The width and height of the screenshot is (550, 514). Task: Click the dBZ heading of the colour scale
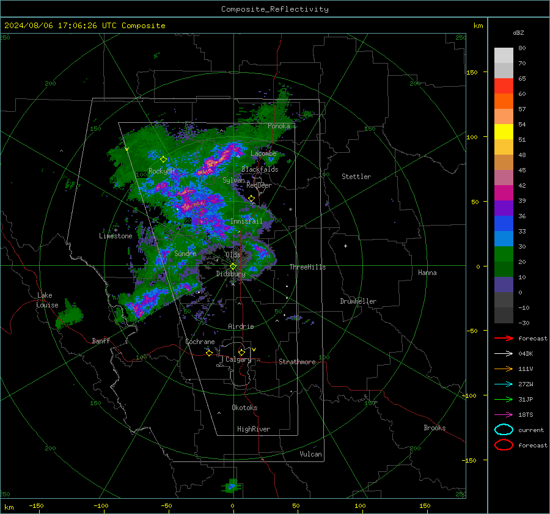coord(518,32)
